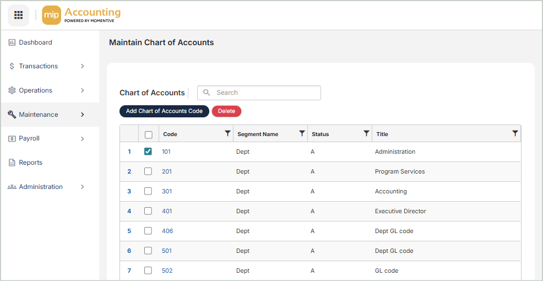
Task: Expand the Administration sidebar chevron
Action: tap(83, 187)
